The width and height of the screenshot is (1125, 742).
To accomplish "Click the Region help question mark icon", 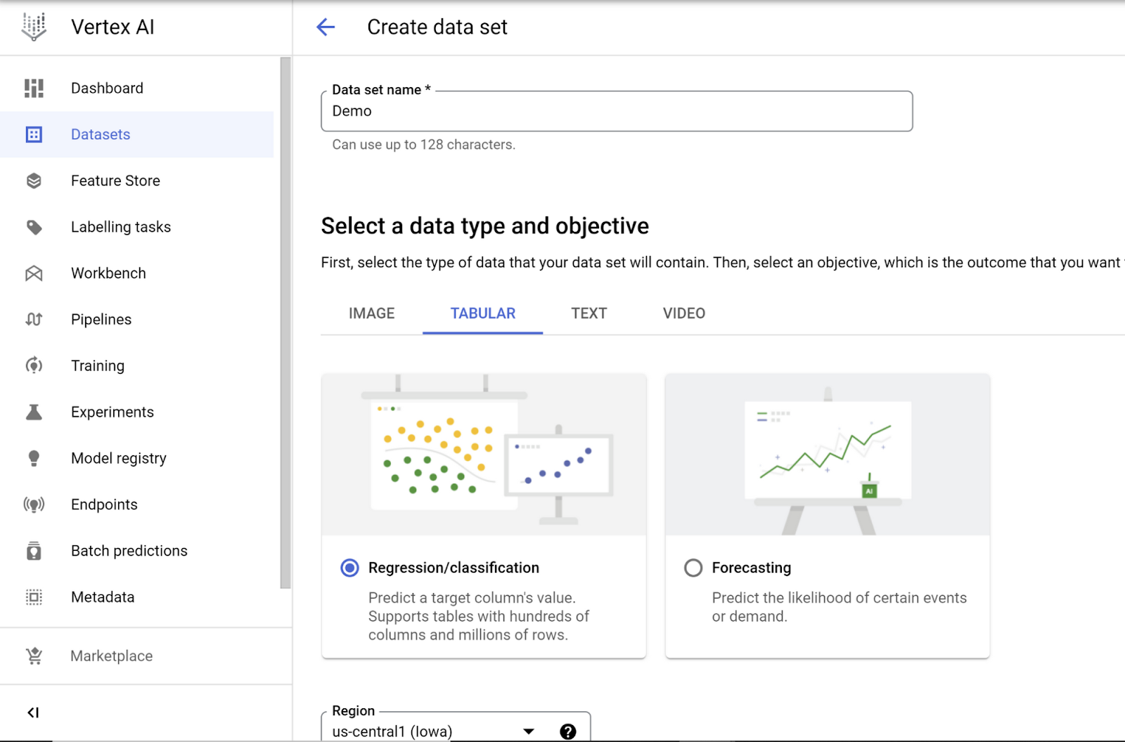I will (568, 731).
